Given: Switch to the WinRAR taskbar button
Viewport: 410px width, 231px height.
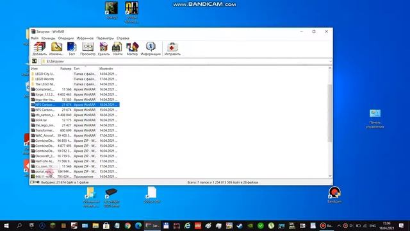Looking at the screenshot, I should click(152, 225).
